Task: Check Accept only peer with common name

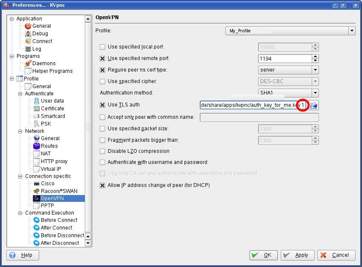Action: 102,117
